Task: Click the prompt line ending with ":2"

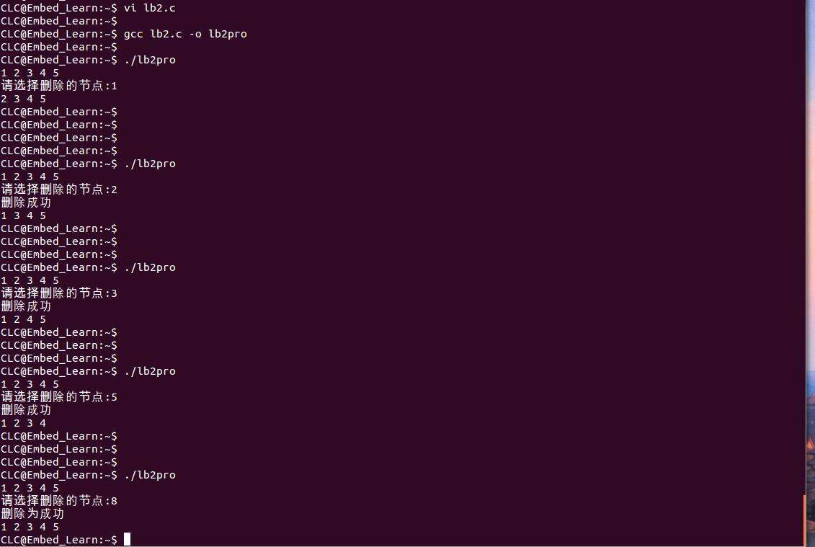Action: click(x=59, y=190)
